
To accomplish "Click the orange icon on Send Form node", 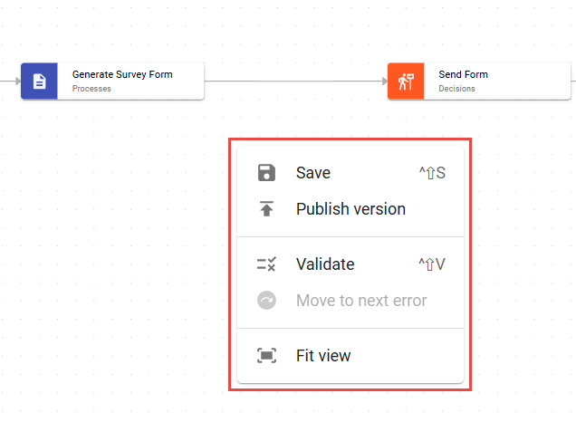I will [x=406, y=82].
